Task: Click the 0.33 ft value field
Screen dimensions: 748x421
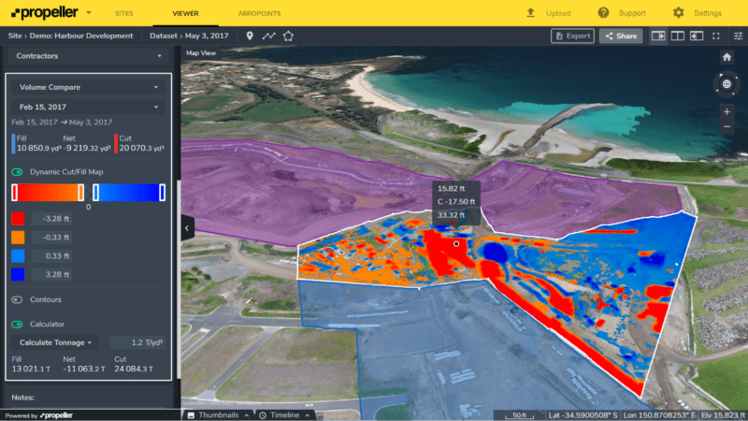Action: click(x=51, y=255)
